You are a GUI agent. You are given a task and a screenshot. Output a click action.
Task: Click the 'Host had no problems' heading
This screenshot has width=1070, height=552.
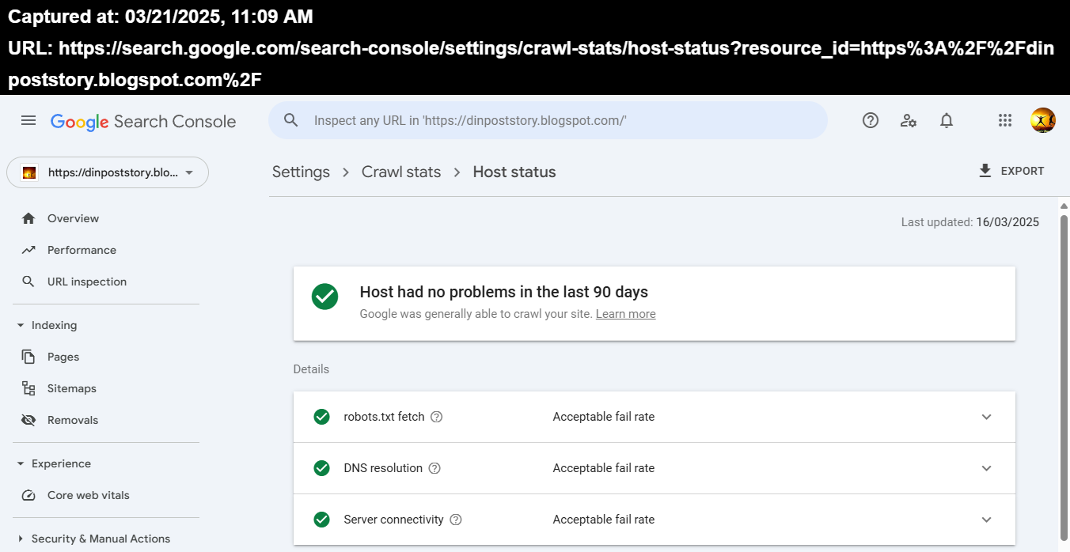click(504, 292)
